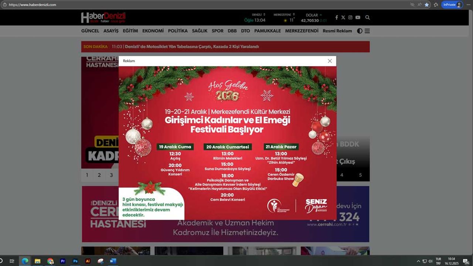Open the breaking news headline about Motosiklet
This screenshot has height=266, width=473.
(192, 47)
